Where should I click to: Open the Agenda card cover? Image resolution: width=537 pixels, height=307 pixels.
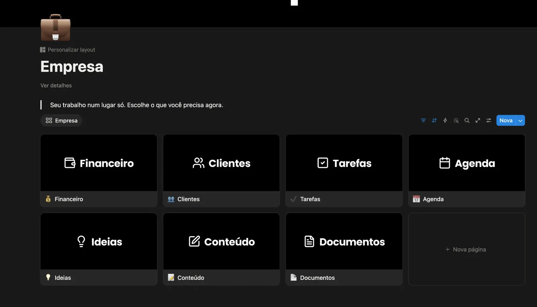coord(467,163)
